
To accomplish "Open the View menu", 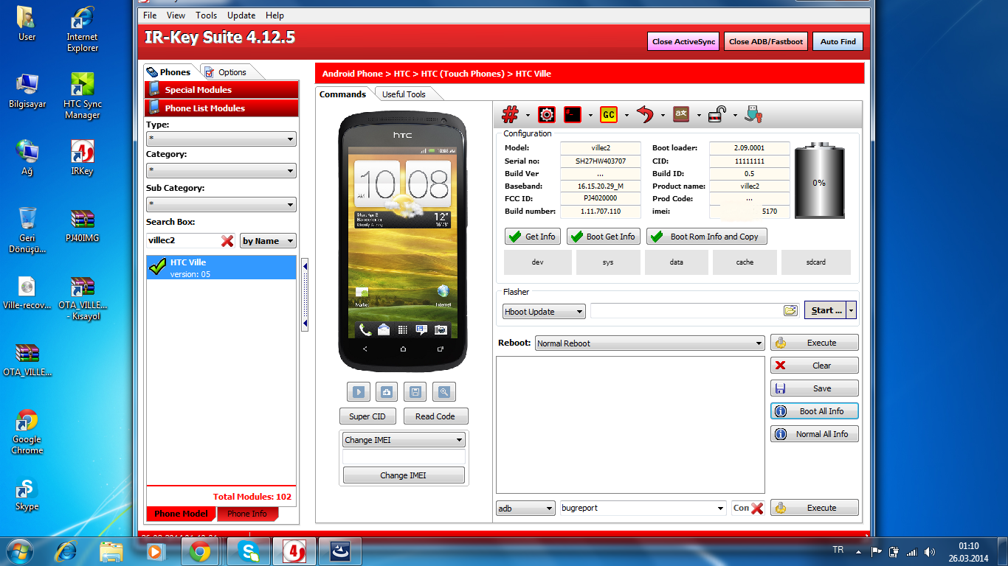I will pos(176,15).
